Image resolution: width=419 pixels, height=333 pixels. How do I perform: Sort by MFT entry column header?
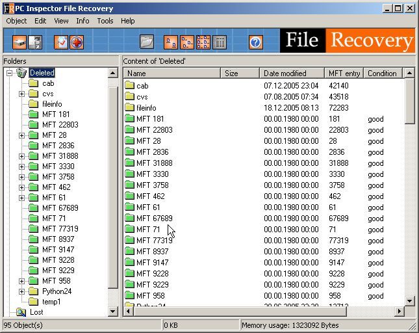(344, 73)
